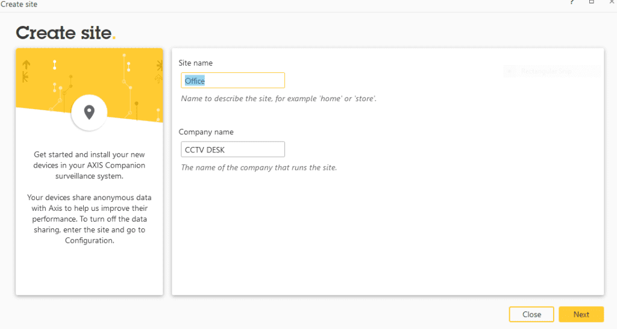Image resolution: width=617 pixels, height=329 pixels.
Task: Click the maximize window icon
Action: [592, 3]
